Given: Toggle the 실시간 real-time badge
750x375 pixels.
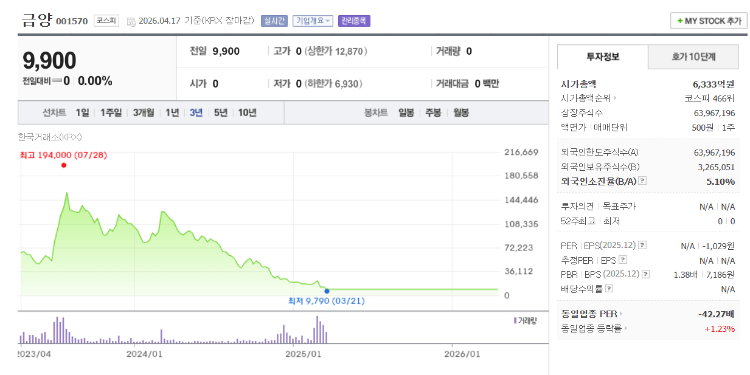Looking at the screenshot, I should pyautogui.click(x=274, y=21).
